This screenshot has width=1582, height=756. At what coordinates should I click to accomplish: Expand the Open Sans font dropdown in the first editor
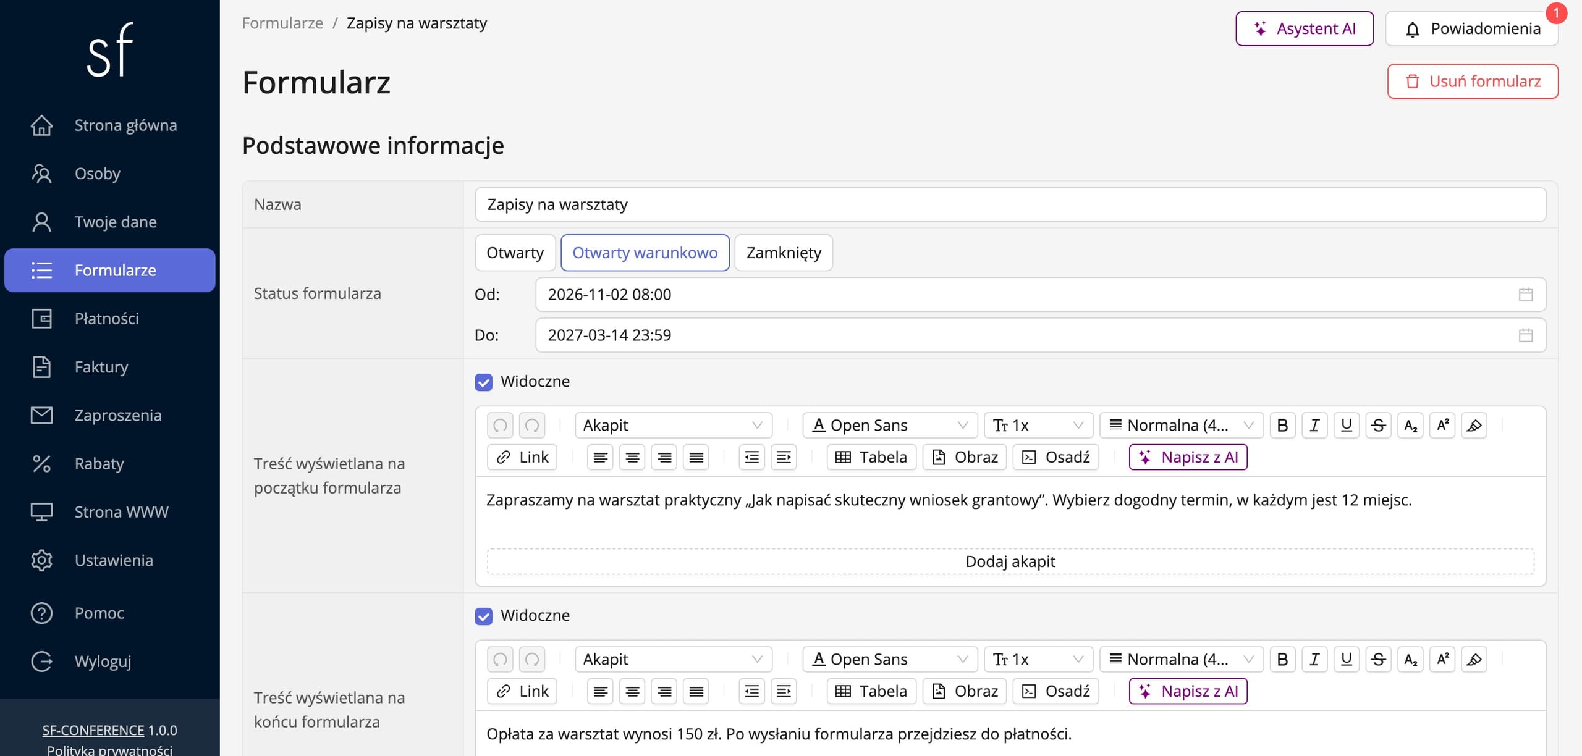tap(890, 425)
